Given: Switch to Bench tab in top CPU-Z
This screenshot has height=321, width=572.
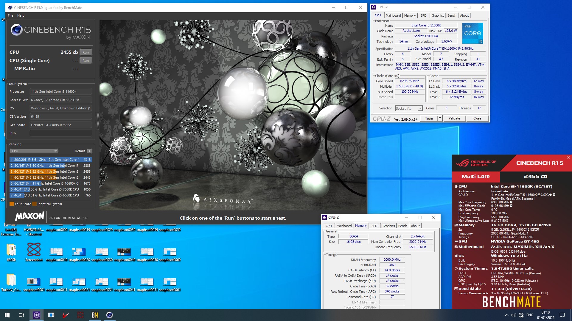Looking at the screenshot, I should (x=452, y=15).
